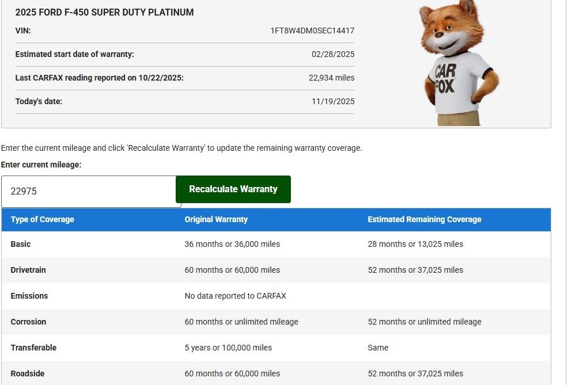Select the Transferable coverage row label
This screenshot has width=568, height=385.
coord(33,348)
